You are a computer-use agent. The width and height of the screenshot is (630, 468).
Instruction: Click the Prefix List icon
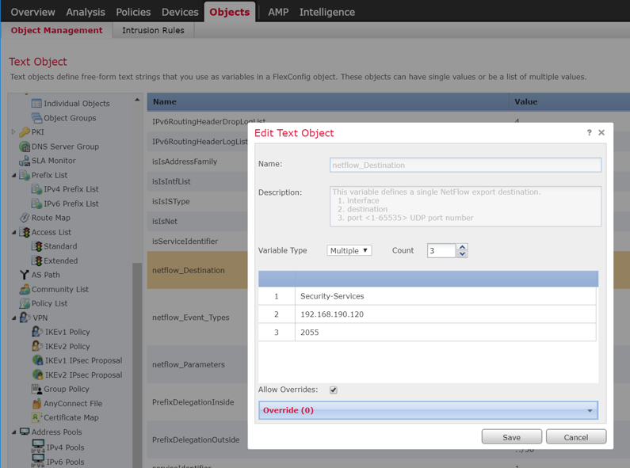coord(25,175)
